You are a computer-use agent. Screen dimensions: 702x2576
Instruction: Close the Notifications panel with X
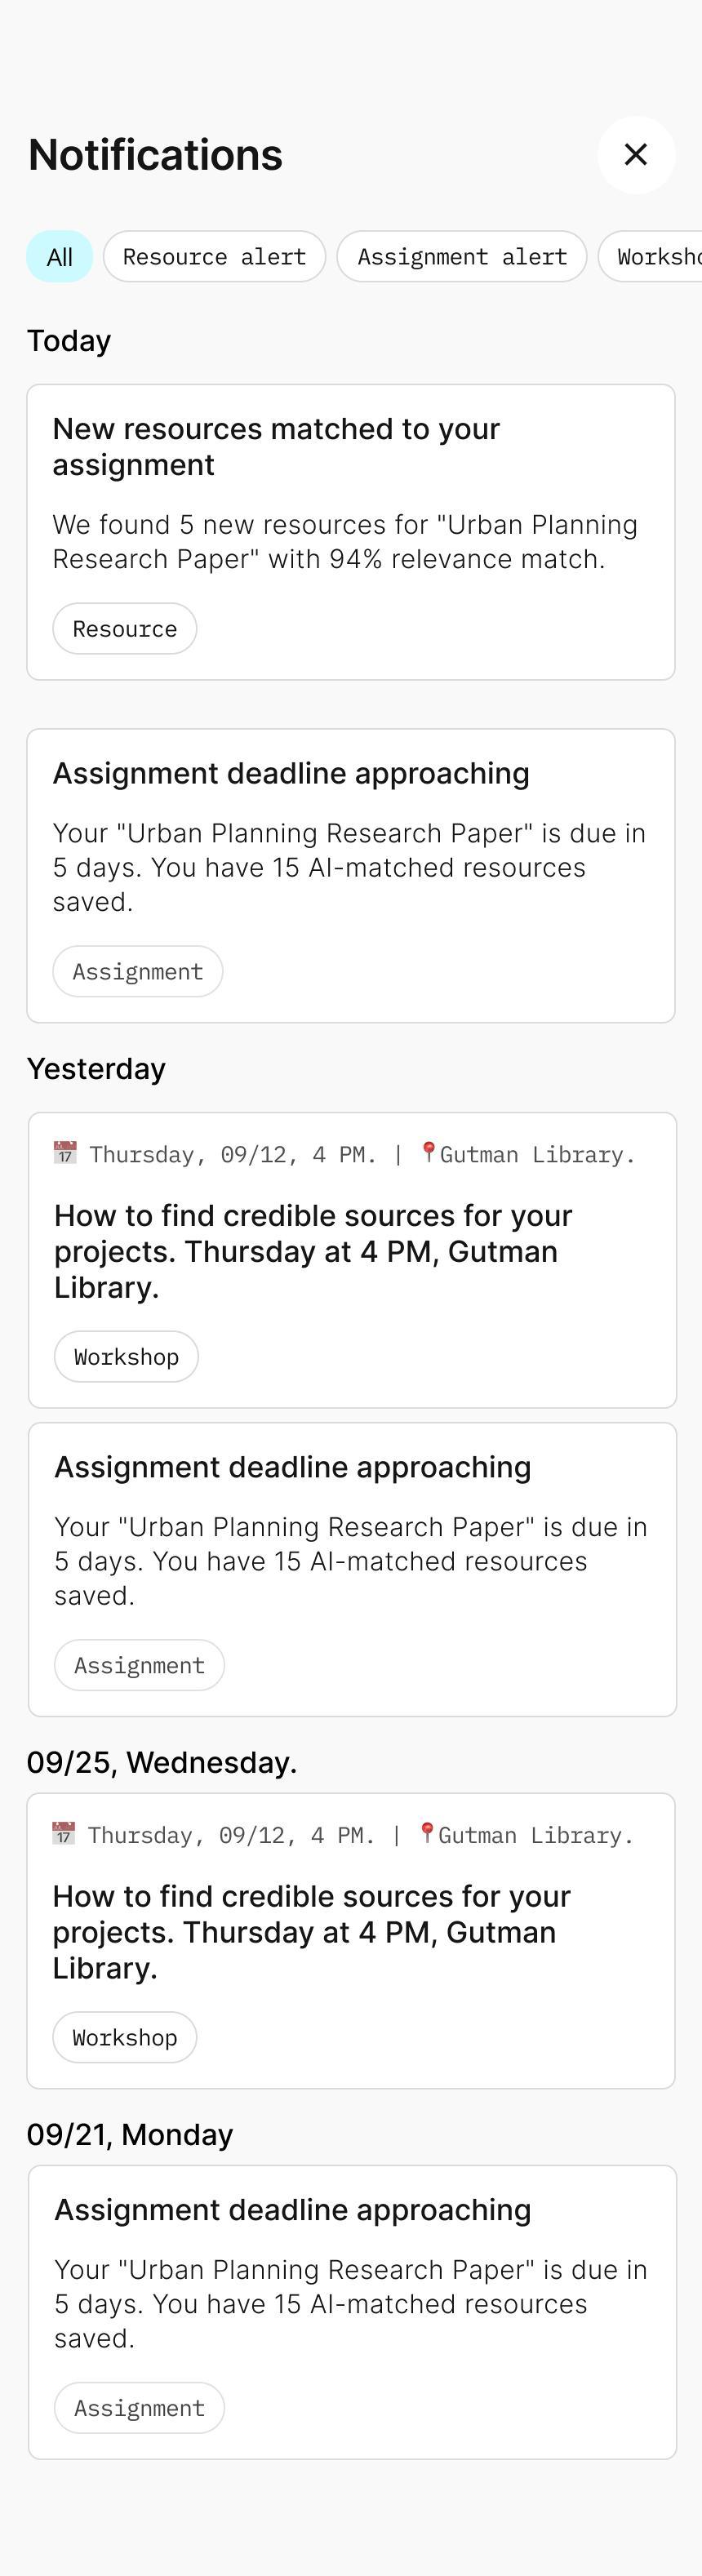pyautogui.click(x=636, y=155)
